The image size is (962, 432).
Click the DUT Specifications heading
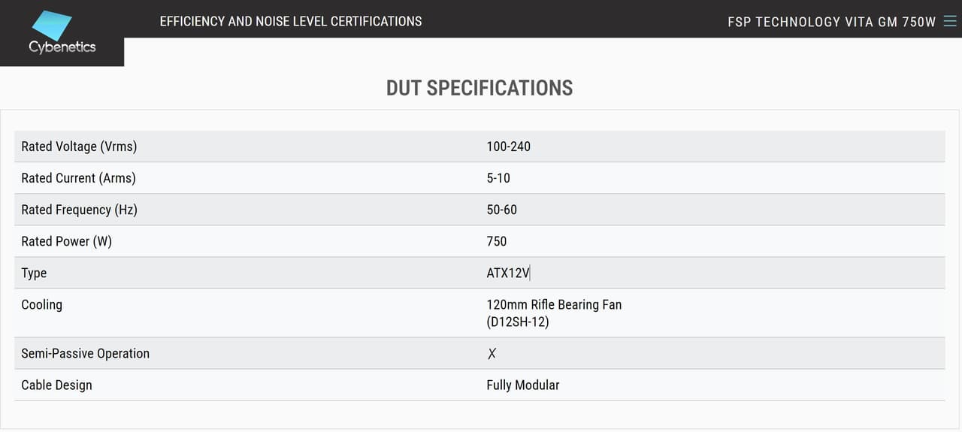point(479,88)
